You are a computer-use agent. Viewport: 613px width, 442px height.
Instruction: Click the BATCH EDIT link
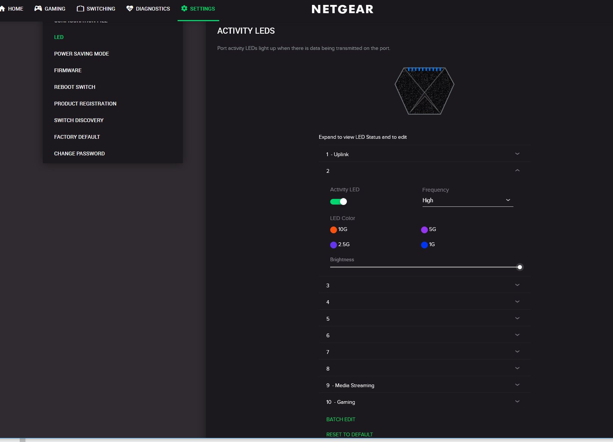[341, 419]
